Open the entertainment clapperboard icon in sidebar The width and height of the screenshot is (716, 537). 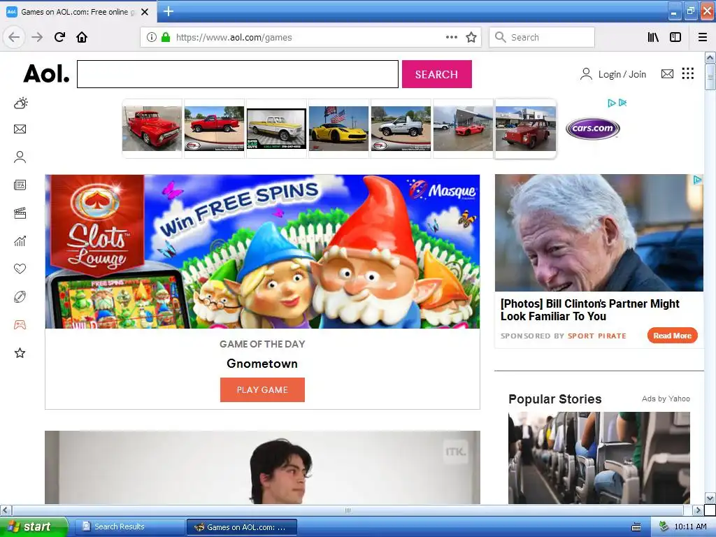[20, 213]
